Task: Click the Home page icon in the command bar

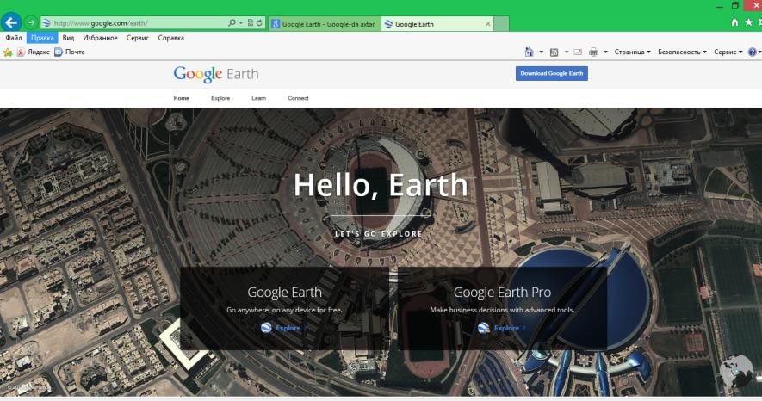Action: [x=530, y=52]
